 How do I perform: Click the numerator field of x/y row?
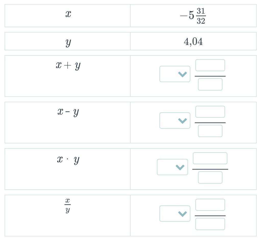pos(210,205)
